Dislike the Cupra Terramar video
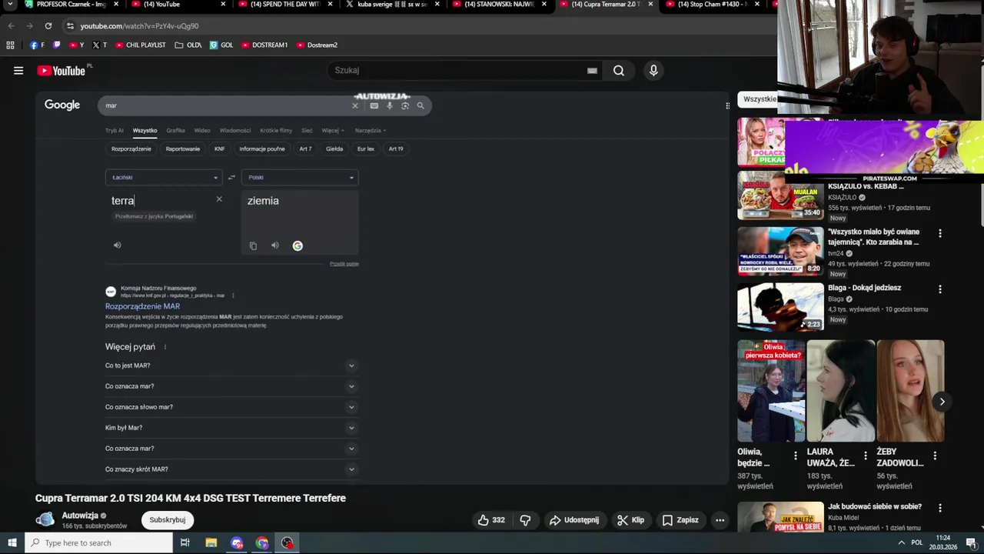The height and width of the screenshot is (554, 984). click(525, 520)
